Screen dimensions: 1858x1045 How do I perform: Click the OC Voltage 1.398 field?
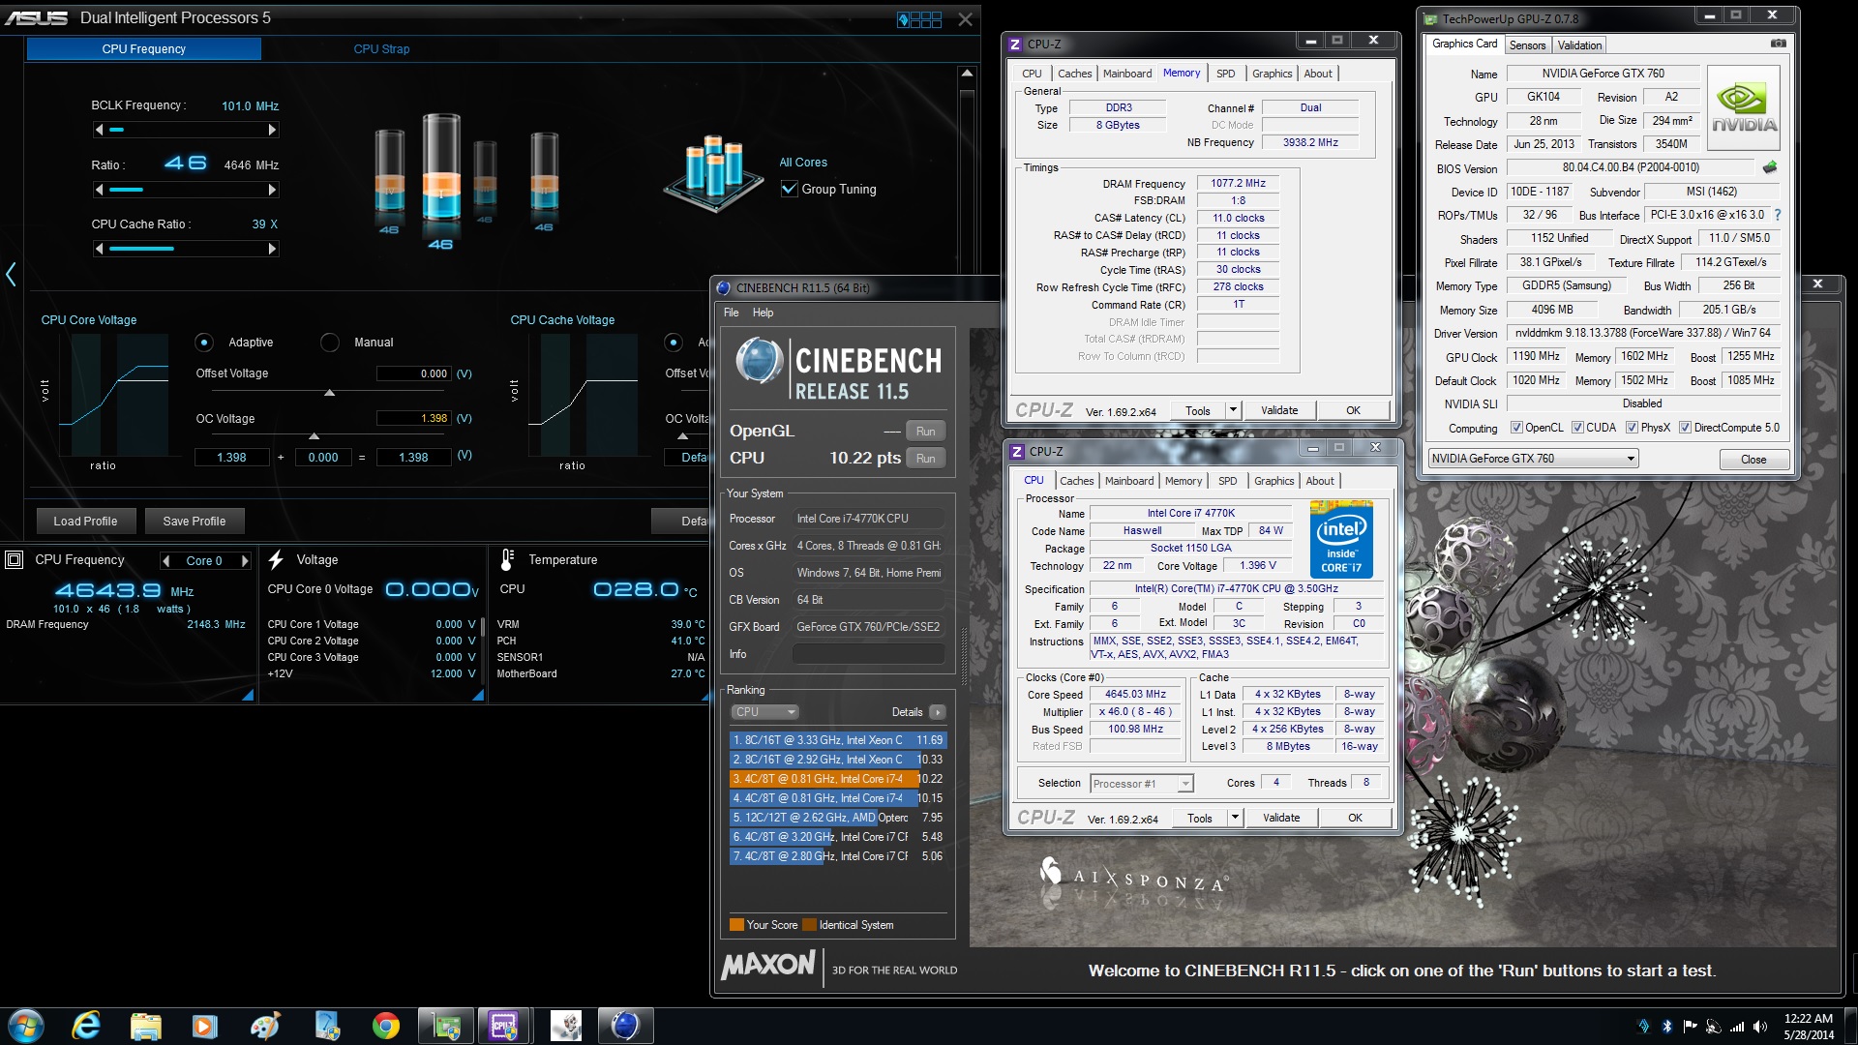click(x=413, y=419)
